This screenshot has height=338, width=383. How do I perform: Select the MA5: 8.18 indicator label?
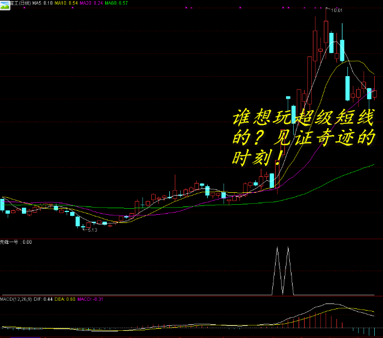tap(43, 3)
